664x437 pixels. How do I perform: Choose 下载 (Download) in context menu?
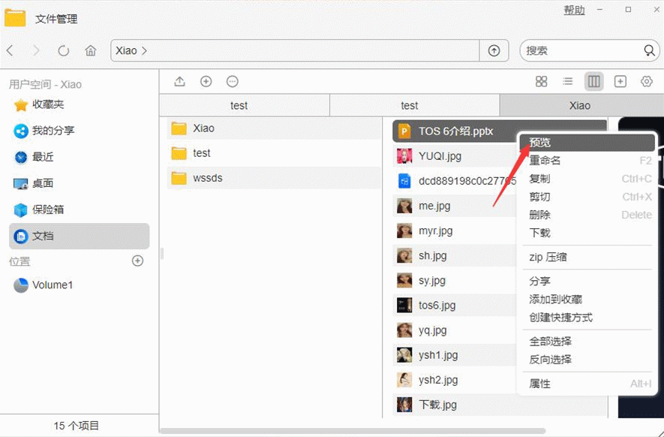tap(587, 233)
